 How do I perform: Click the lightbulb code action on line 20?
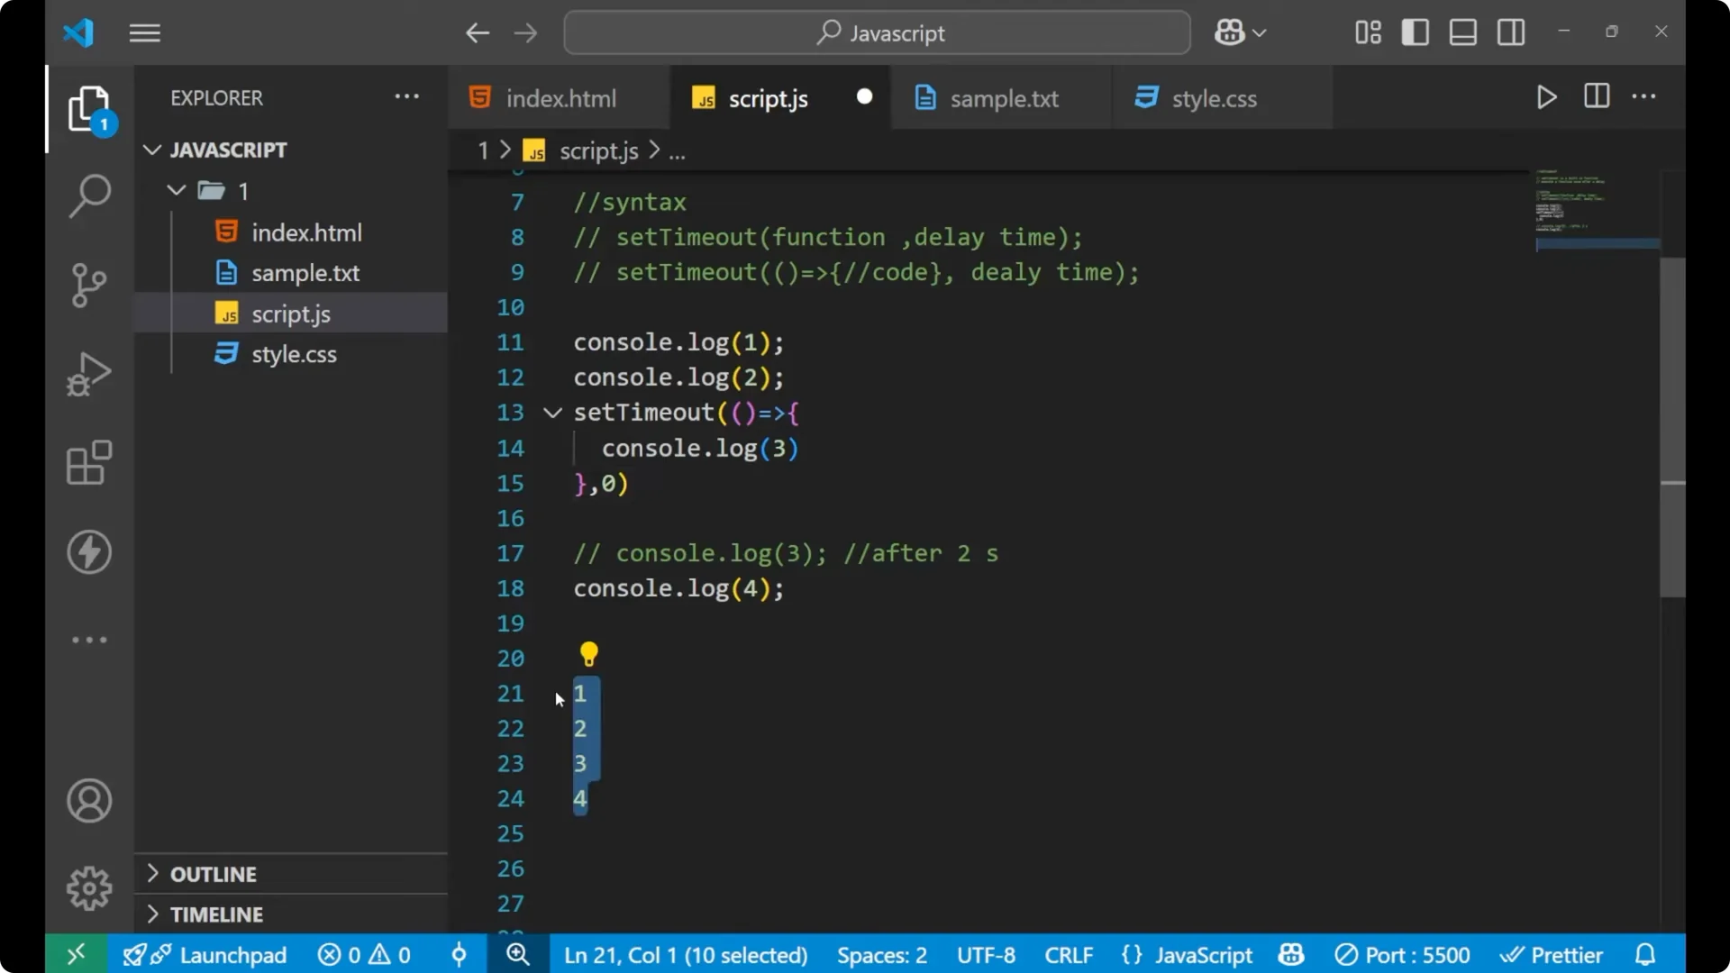click(589, 652)
